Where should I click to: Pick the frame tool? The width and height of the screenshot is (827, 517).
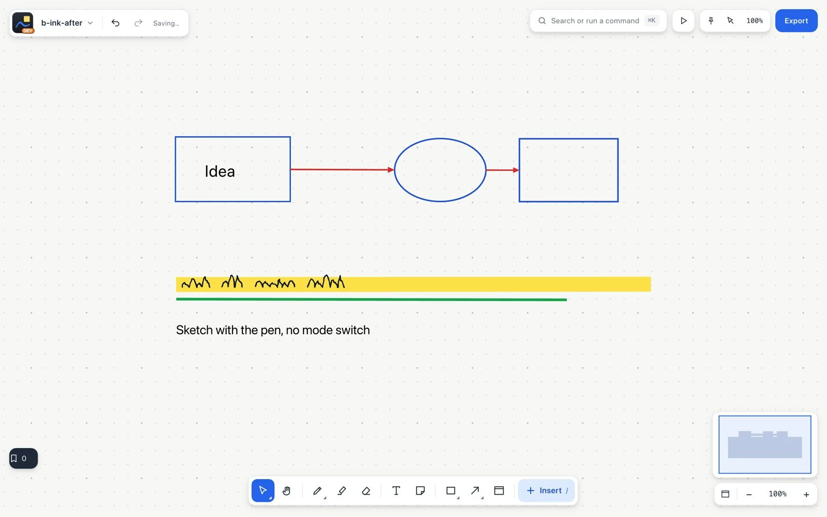[499, 490]
